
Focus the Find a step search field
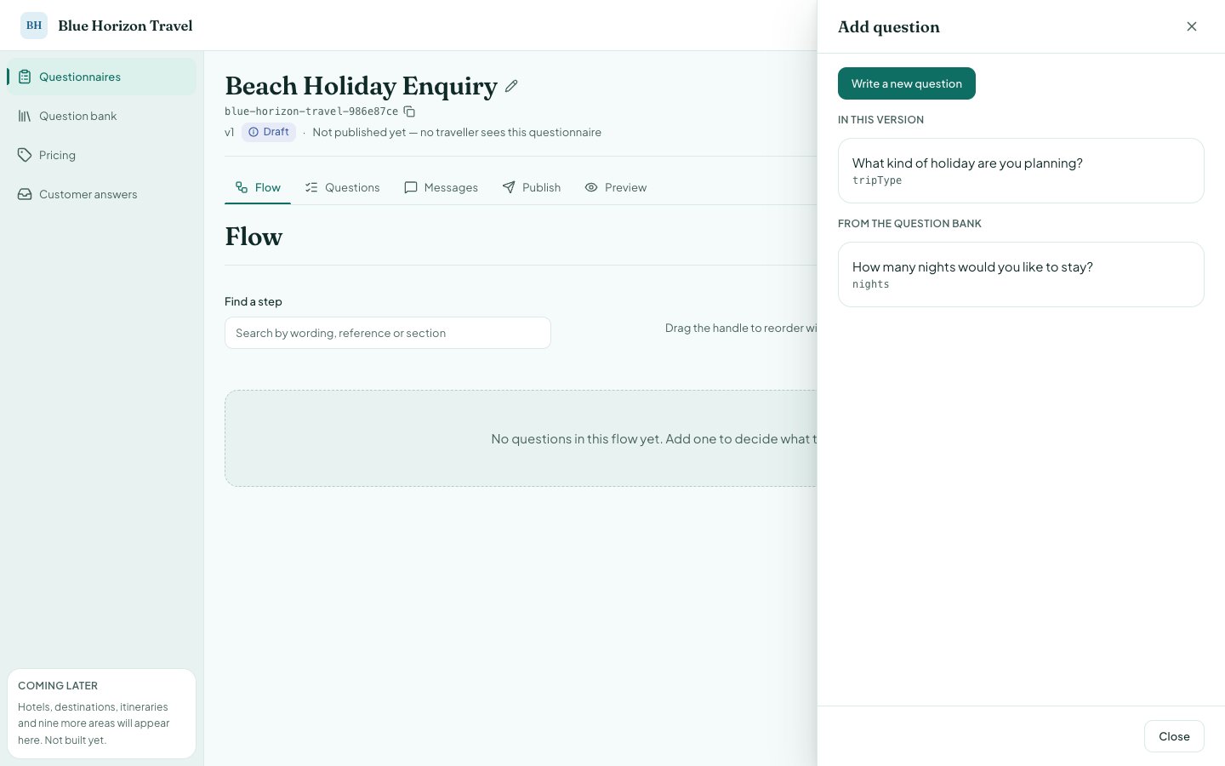[388, 333]
